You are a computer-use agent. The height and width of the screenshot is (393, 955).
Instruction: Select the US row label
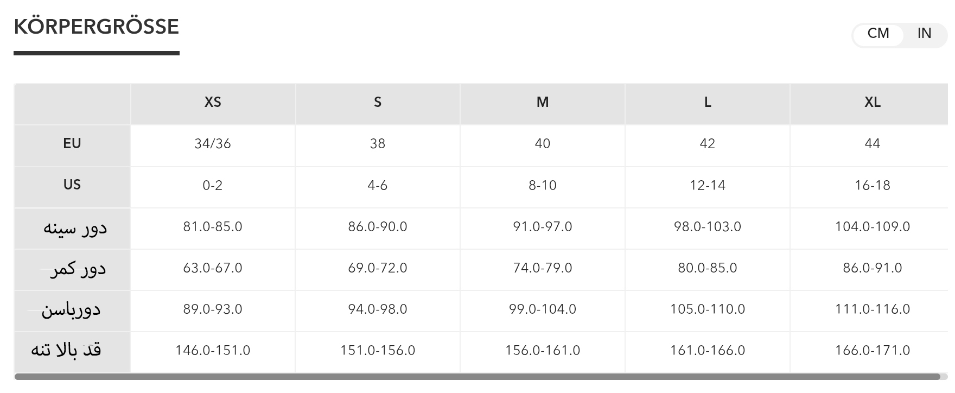click(x=72, y=185)
